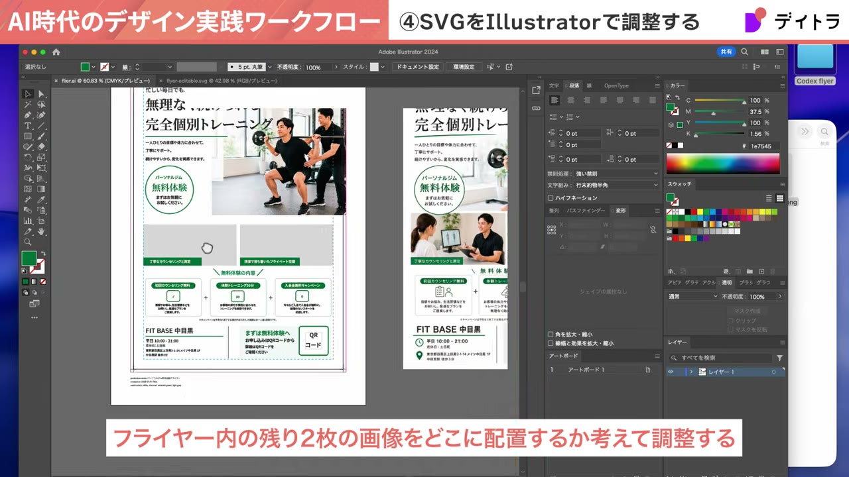Select the Curvature tool
Image resolution: width=849 pixels, height=477 pixels.
tap(41, 115)
